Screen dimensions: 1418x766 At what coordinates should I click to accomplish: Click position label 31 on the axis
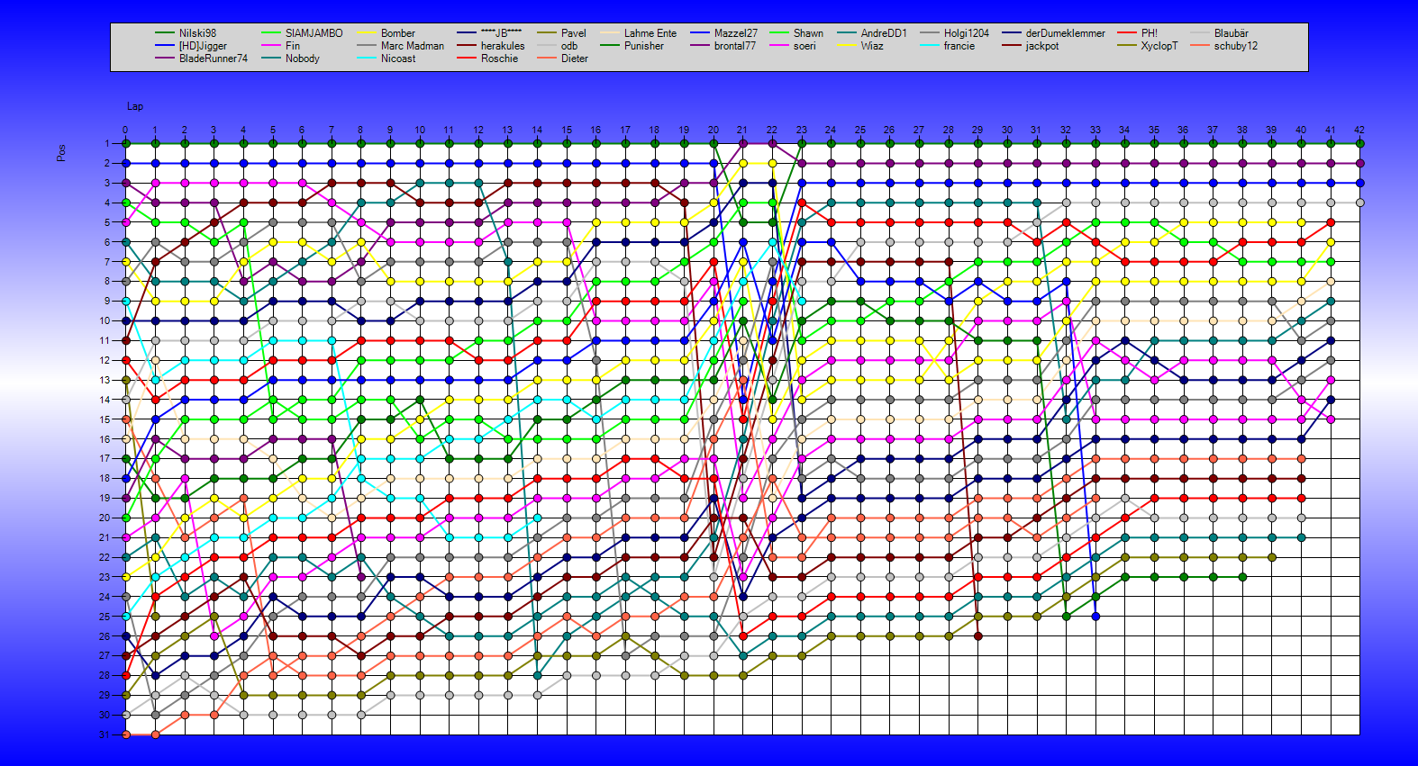pyautogui.click(x=105, y=734)
